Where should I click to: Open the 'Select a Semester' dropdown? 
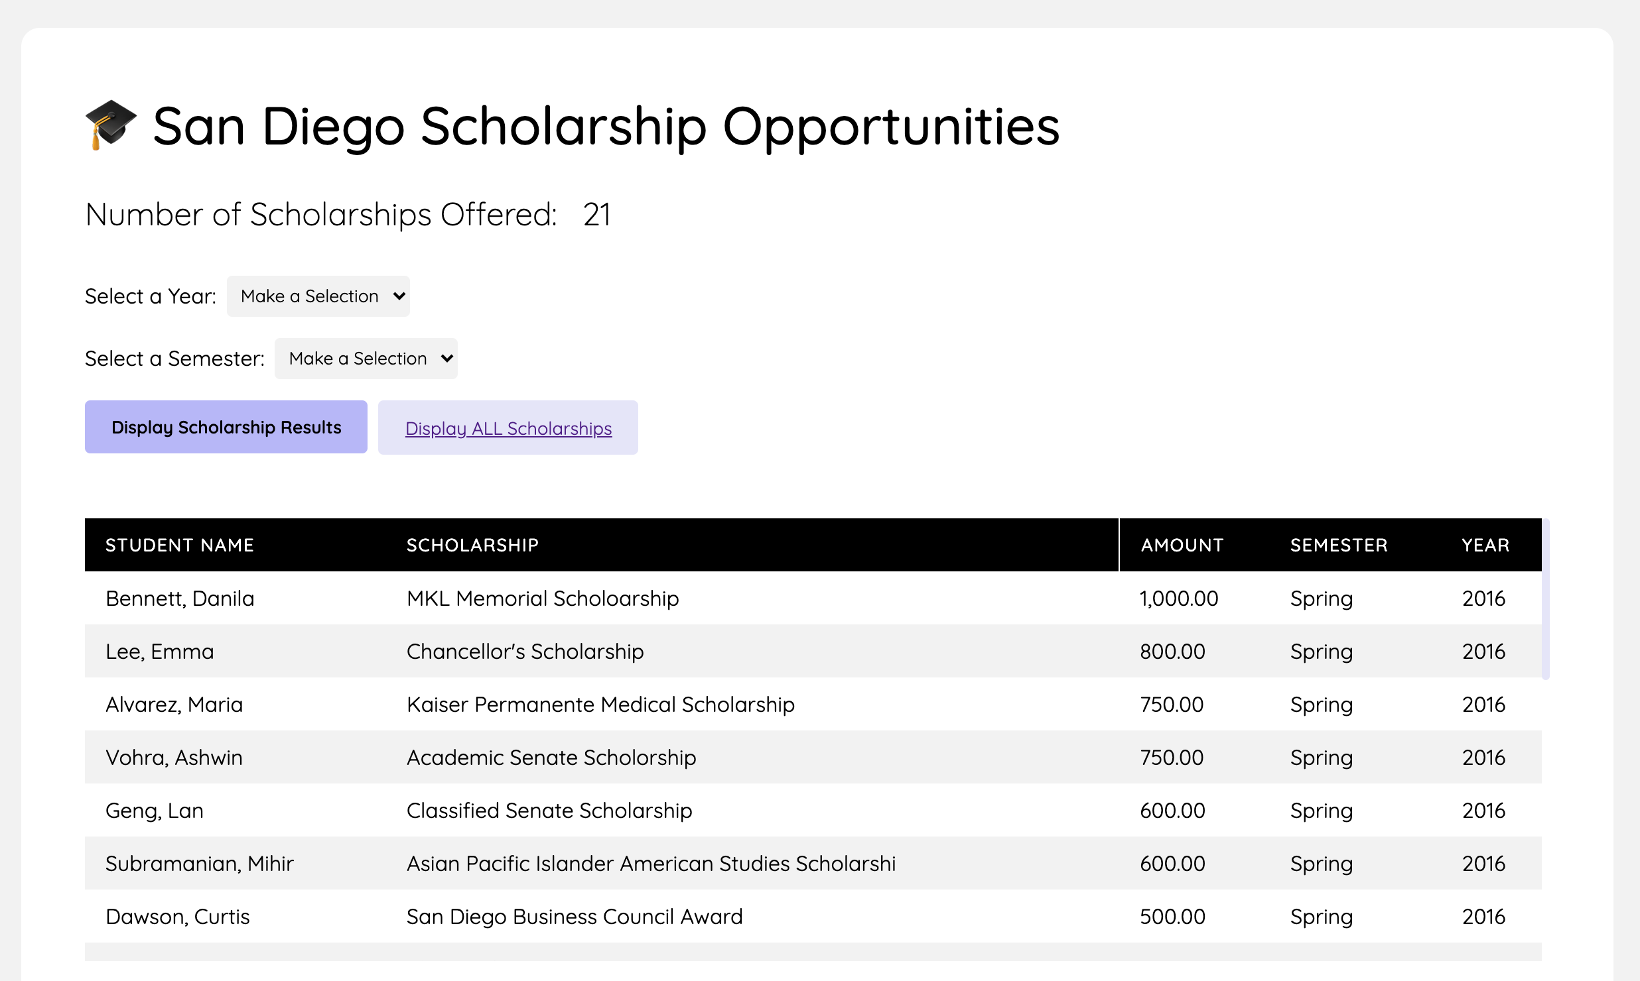coord(366,358)
